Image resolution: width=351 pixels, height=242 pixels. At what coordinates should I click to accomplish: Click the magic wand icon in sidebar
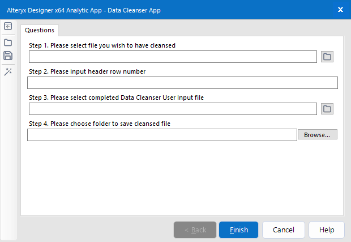[x=8, y=71]
